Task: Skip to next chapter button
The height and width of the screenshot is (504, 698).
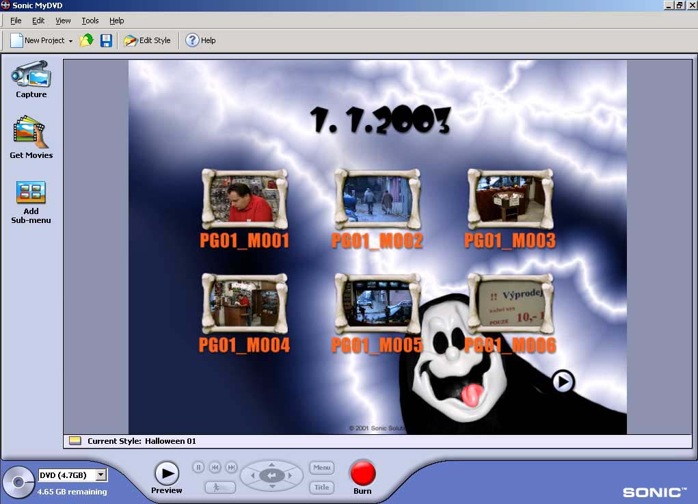Action: tap(231, 467)
